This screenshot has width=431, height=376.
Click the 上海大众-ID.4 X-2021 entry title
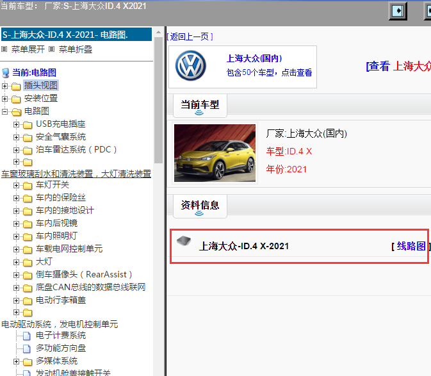tap(244, 246)
